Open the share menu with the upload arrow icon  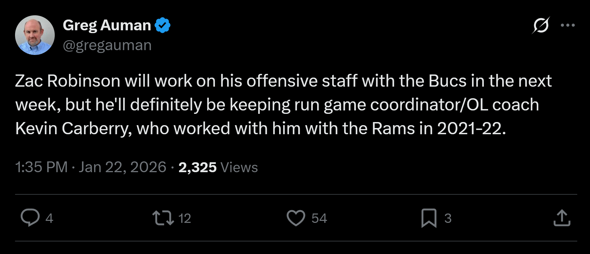[562, 218]
